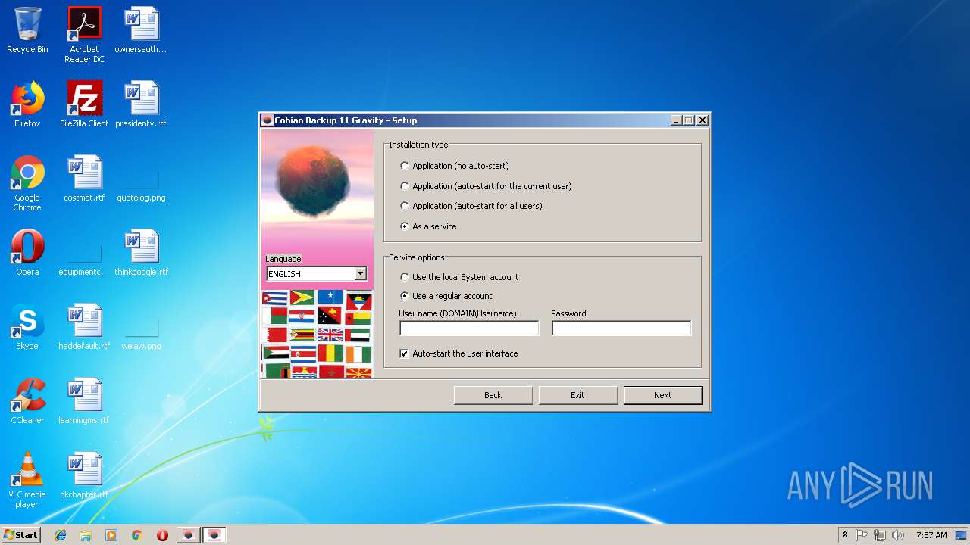
Task: Select the ownersauth document icon
Action: pos(141,30)
